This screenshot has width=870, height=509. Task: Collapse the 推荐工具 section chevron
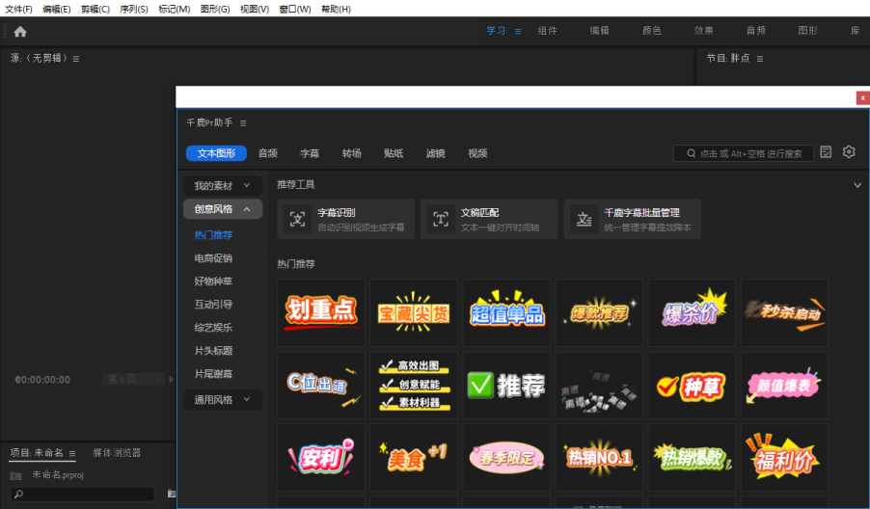(857, 185)
